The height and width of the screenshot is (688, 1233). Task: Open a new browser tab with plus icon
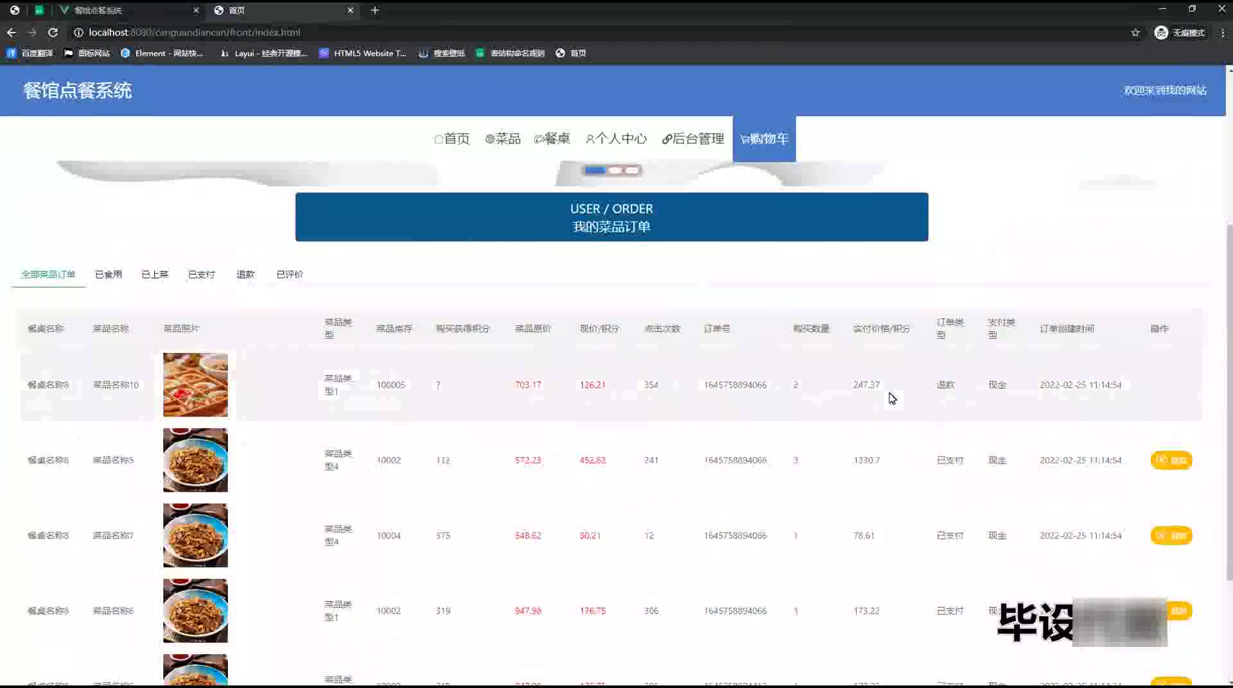pyautogui.click(x=375, y=10)
